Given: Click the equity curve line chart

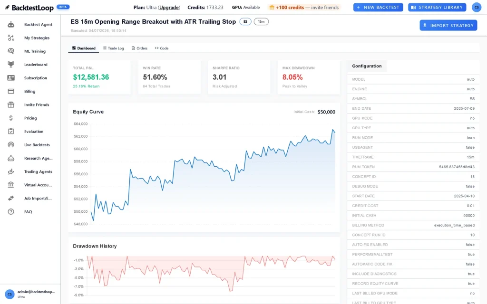Looking at the screenshot, I should 213,174.
